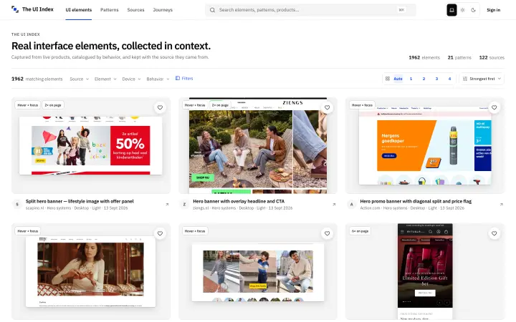Open 'Hero banner with overlay headline and CTA' title
Viewport: 516px width, 322px height.
[x=239, y=201]
